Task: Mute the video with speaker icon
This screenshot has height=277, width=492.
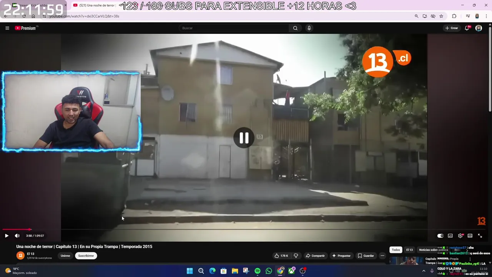Action: pos(17,235)
